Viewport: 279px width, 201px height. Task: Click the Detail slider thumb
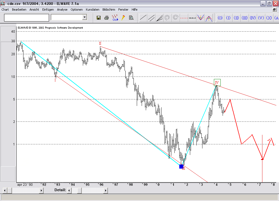(x=79, y=190)
